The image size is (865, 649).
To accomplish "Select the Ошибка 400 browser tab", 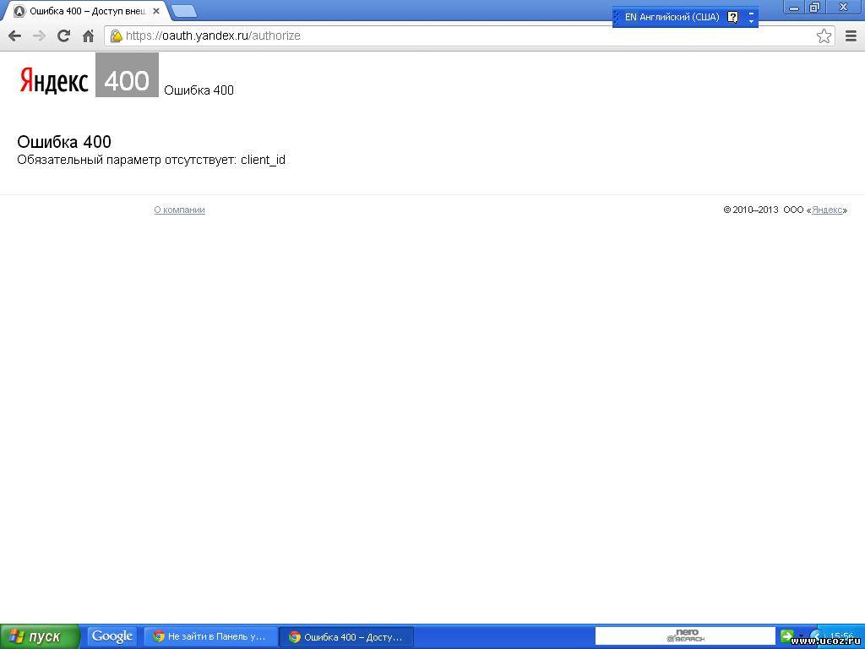I will [84, 11].
